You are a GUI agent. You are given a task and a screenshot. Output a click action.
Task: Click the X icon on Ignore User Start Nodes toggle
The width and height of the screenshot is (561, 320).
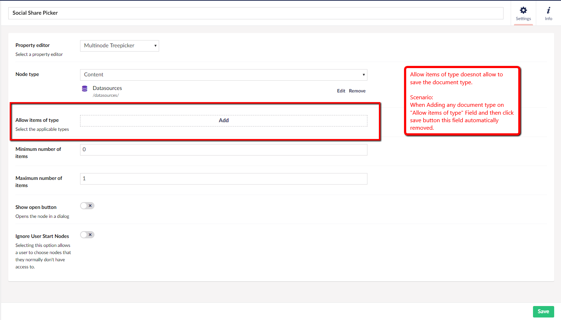pyautogui.click(x=90, y=234)
